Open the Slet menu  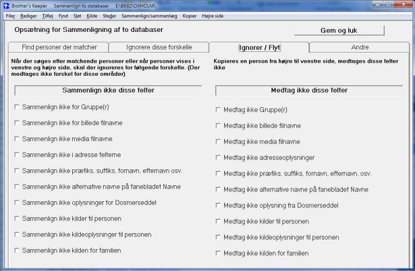click(x=77, y=16)
